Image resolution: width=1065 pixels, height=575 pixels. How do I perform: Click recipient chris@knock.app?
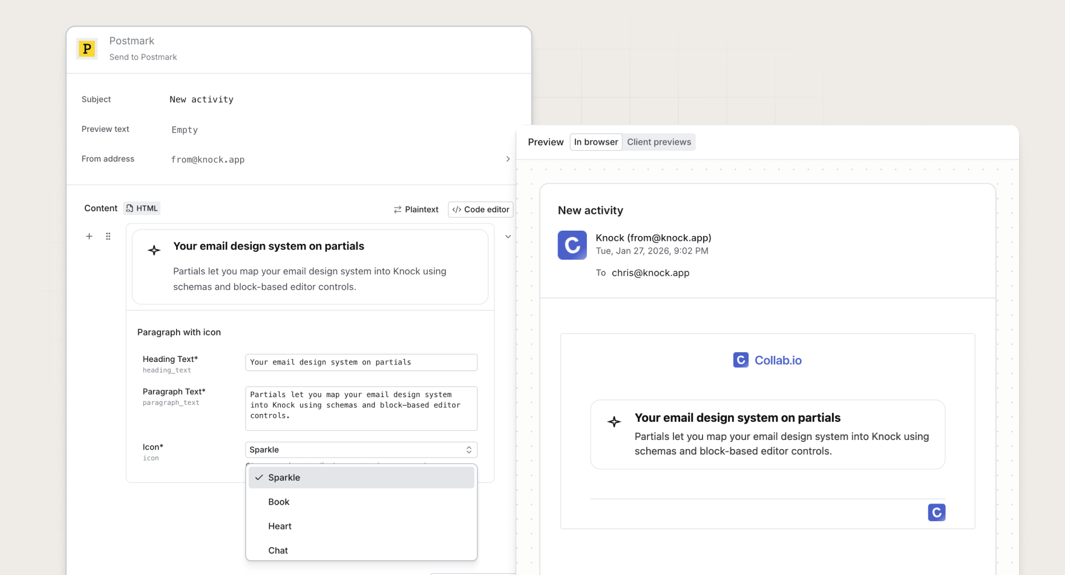click(x=650, y=273)
